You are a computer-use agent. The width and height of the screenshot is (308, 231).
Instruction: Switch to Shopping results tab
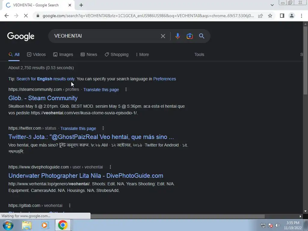[x=116, y=55]
